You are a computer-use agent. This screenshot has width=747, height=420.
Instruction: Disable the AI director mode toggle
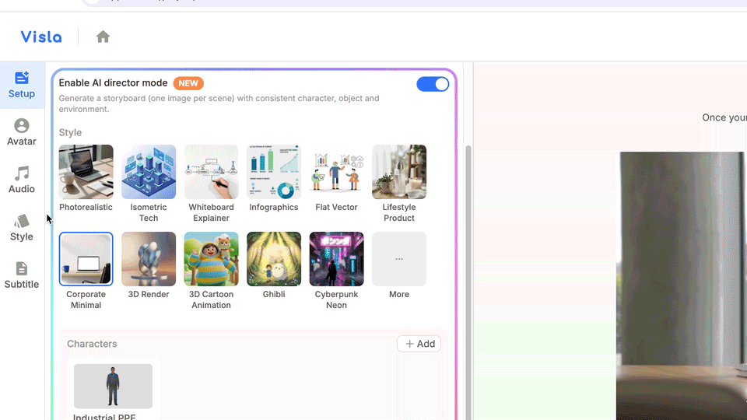(x=433, y=84)
